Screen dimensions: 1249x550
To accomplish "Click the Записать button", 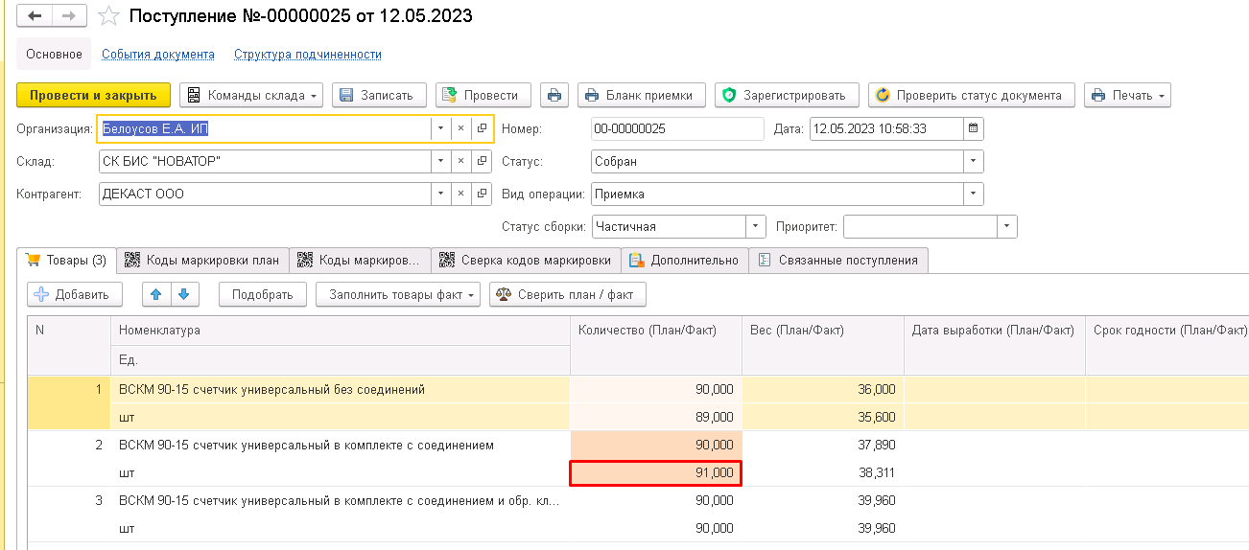I will (379, 95).
